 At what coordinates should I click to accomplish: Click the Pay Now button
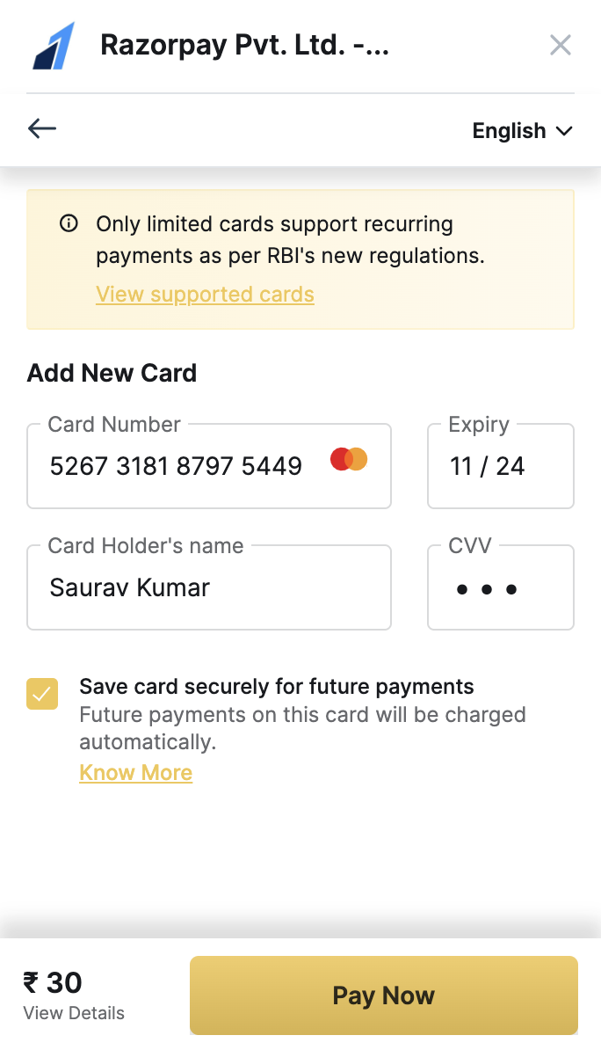tap(383, 995)
